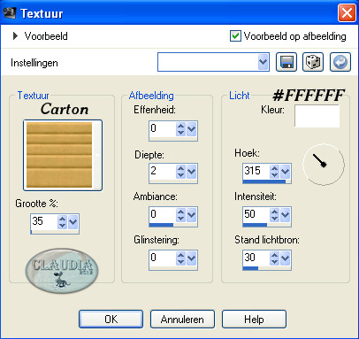359x339 pixels.
Task: Click the Intensiteit spinner arrows
Action: tap(274, 214)
